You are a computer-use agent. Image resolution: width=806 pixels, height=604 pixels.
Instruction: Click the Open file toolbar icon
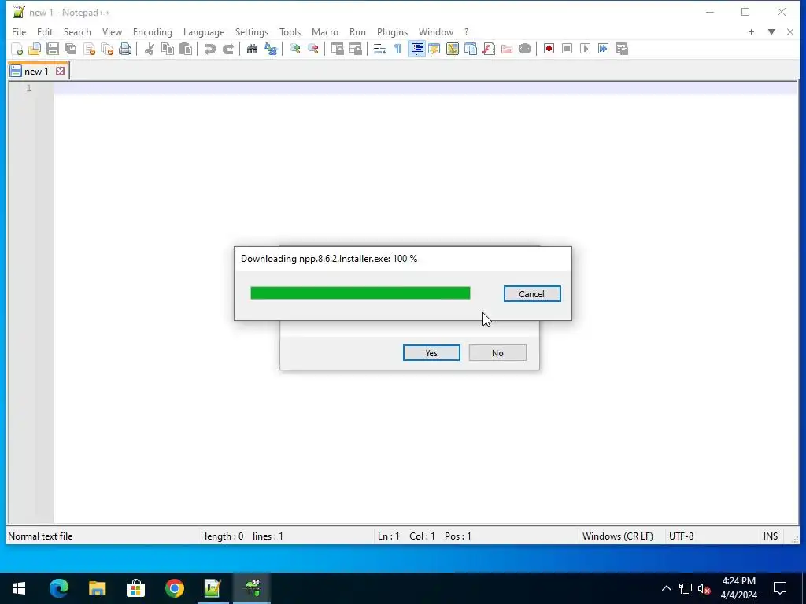point(35,49)
